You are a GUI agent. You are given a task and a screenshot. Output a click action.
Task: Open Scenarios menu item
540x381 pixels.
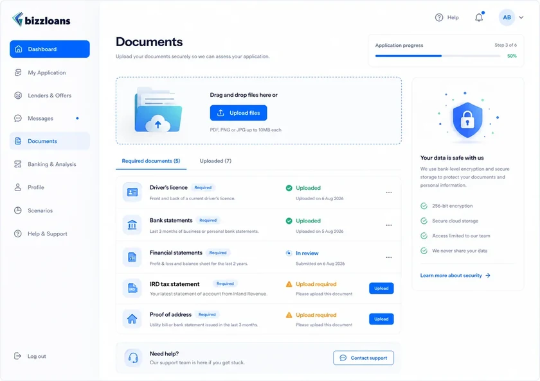(50, 210)
